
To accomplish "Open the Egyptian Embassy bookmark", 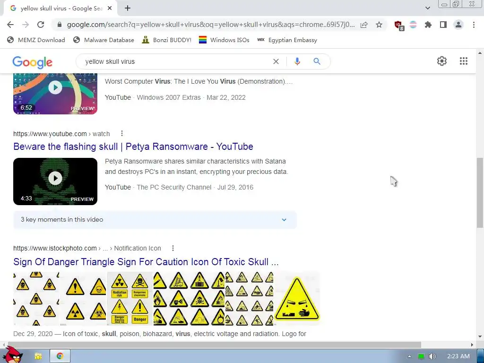I will (x=287, y=40).
